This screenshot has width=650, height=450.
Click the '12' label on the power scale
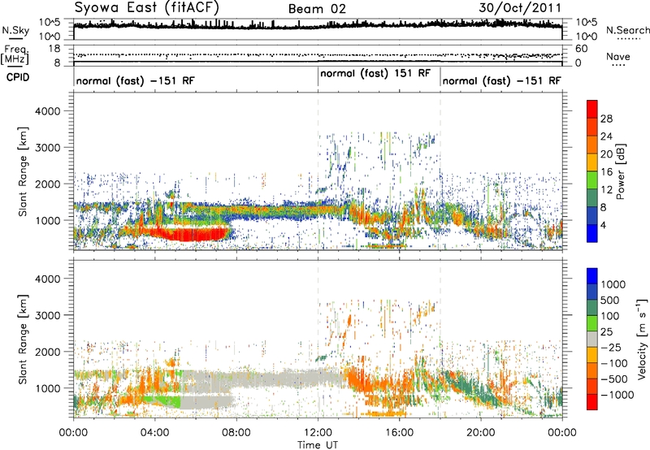[x=606, y=190]
